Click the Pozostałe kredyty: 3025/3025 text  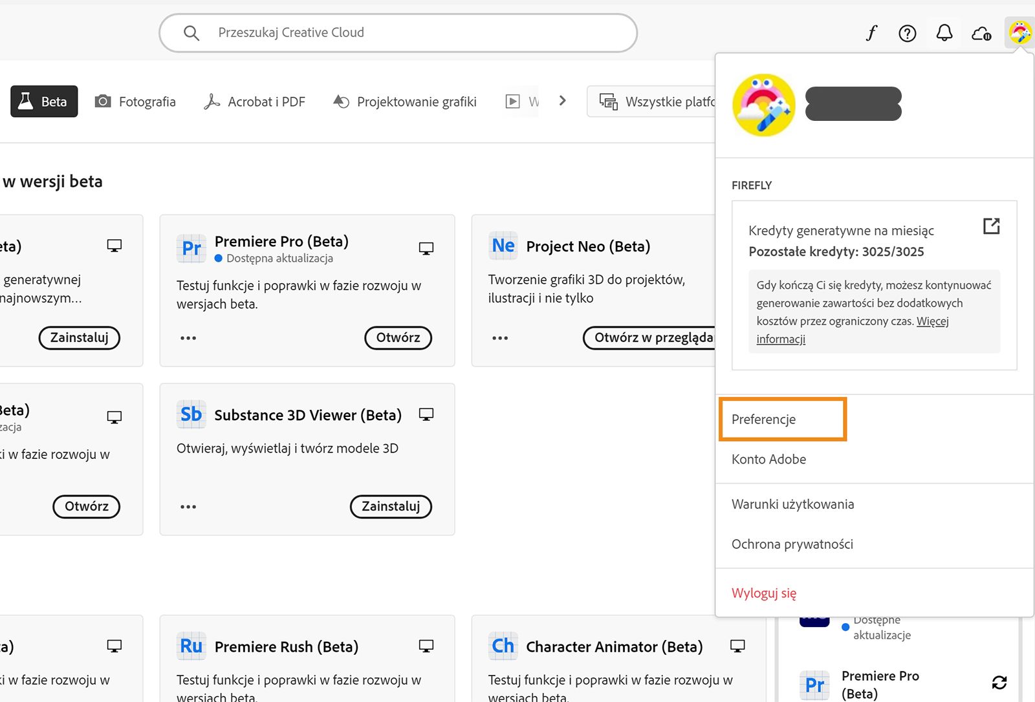(x=836, y=251)
